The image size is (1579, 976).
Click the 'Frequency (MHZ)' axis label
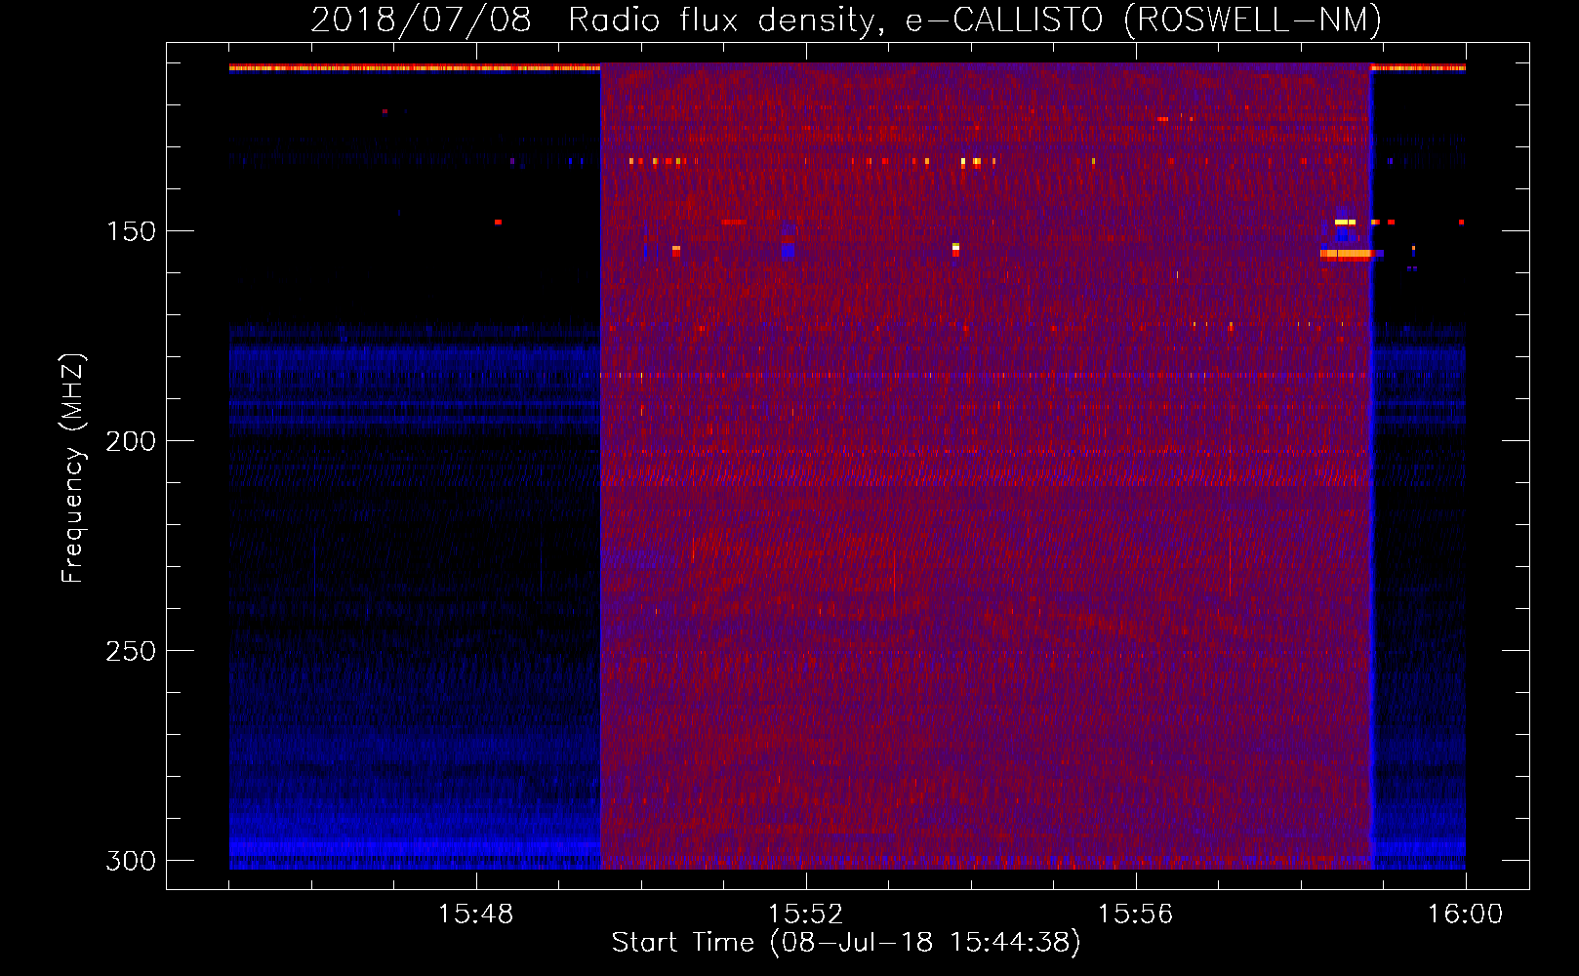[x=73, y=468]
